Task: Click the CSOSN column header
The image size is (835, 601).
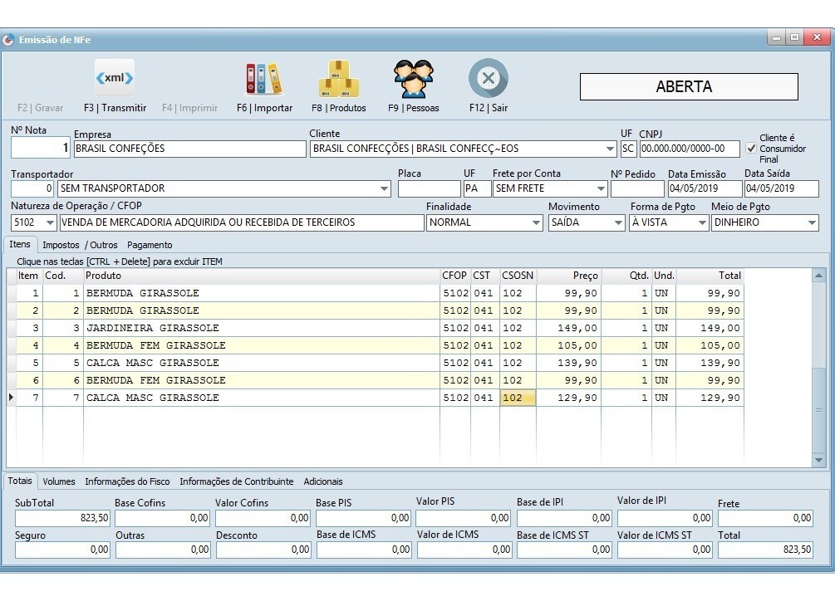Action: point(518,276)
